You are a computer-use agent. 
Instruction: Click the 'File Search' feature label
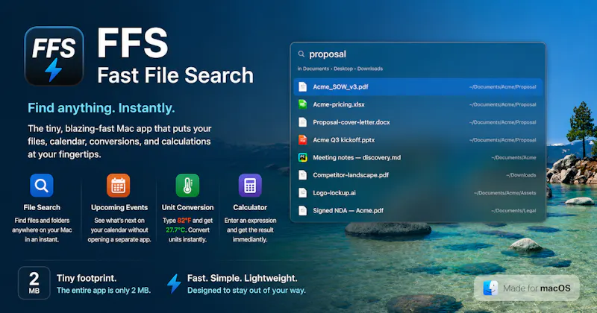(42, 207)
